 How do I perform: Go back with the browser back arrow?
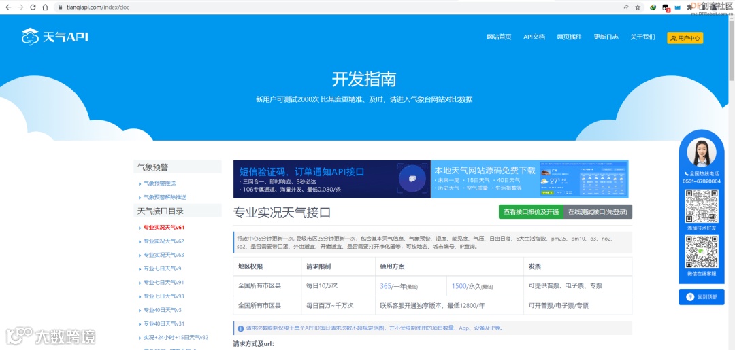(x=8, y=7)
